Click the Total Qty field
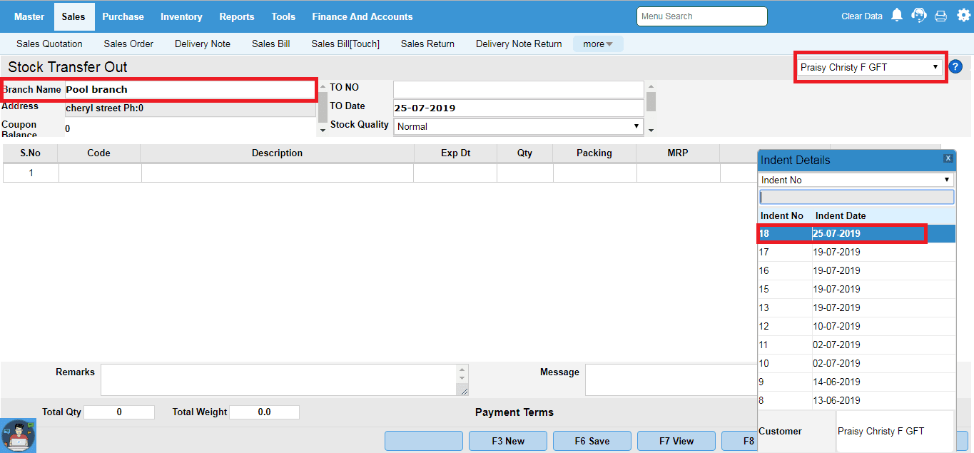 pos(119,412)
